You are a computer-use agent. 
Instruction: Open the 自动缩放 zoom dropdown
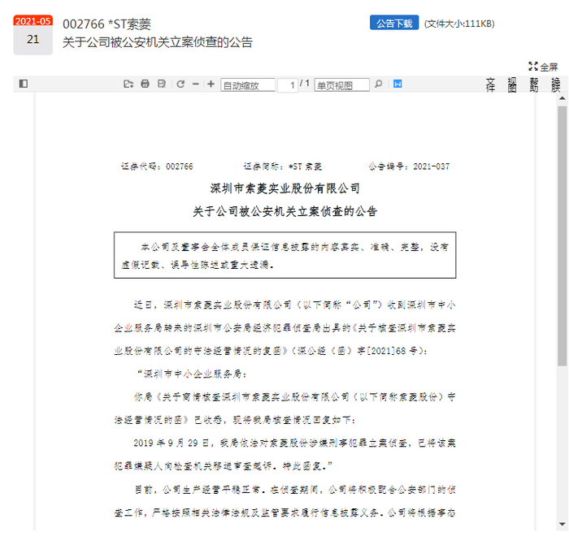[248, 85]
